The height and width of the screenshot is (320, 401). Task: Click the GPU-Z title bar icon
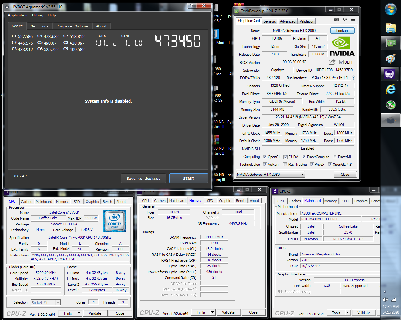(237, 11)
